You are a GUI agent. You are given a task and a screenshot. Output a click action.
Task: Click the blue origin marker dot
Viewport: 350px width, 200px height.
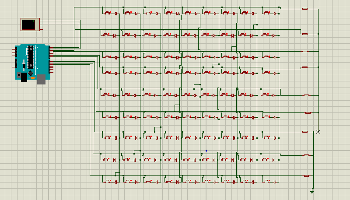click(206, 151)
